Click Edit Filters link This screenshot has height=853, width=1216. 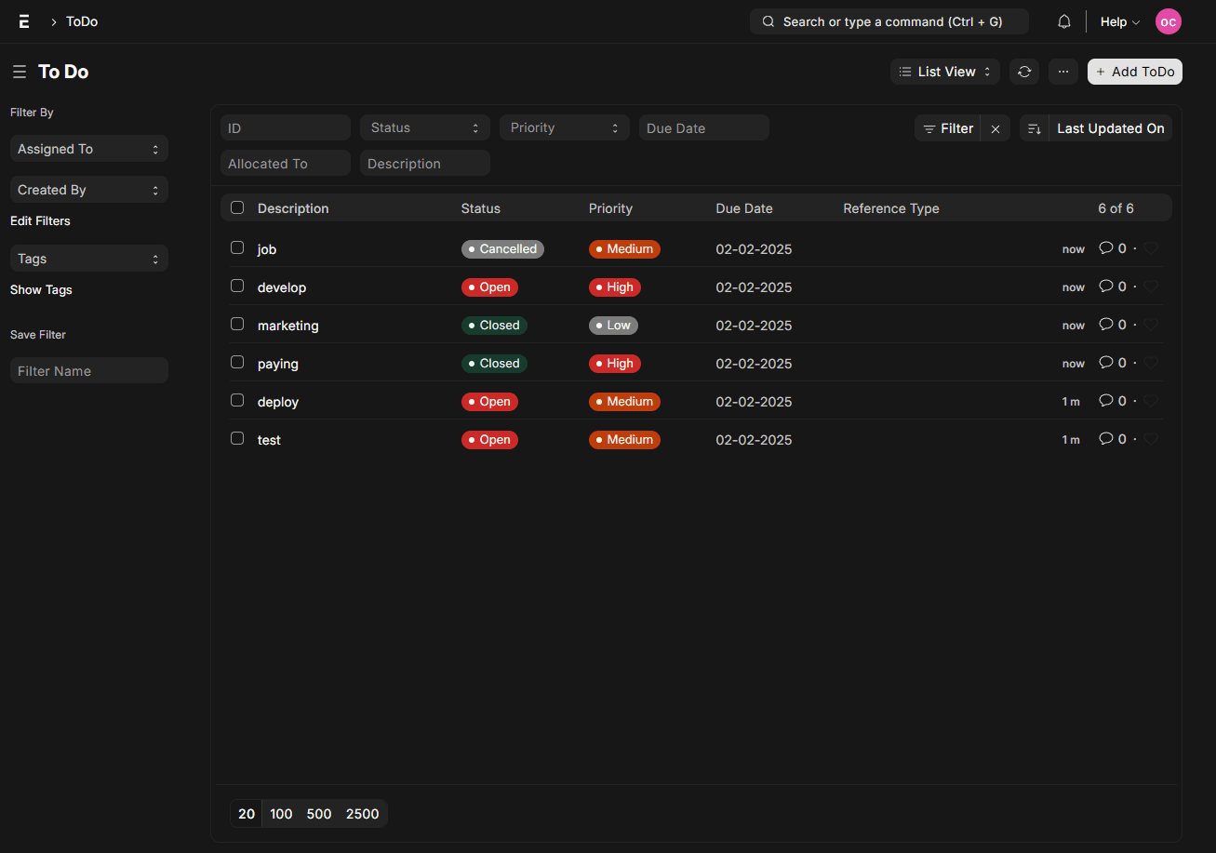click(x=40, y=220)
